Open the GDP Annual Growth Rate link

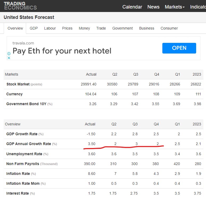click(28, 144)
